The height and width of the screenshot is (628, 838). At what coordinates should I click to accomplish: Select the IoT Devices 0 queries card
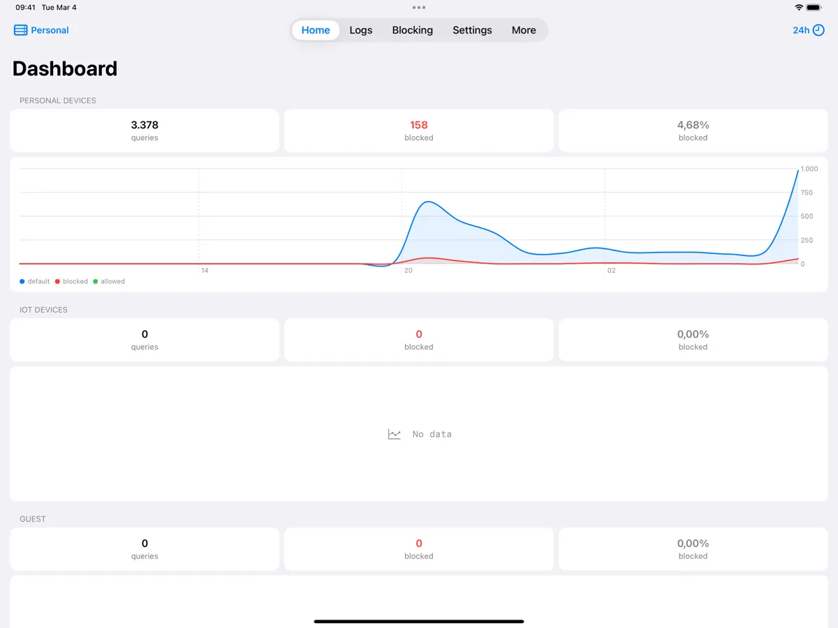tap(145, 340)
